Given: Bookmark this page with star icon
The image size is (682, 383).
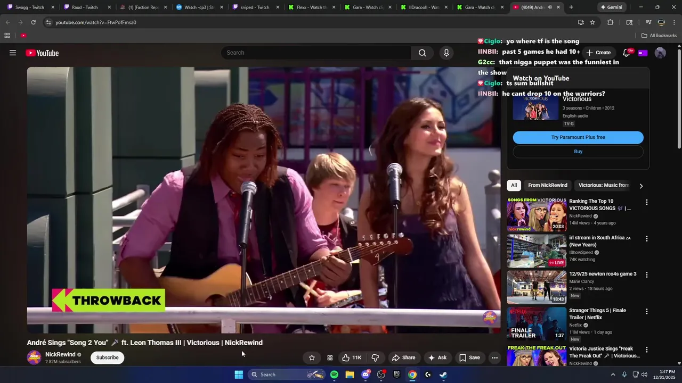Looking at the screenshot, I should [x=592, y=22].
